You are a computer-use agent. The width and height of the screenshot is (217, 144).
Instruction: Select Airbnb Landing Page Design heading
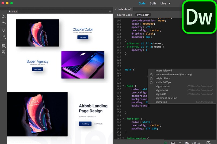(93, 108)
